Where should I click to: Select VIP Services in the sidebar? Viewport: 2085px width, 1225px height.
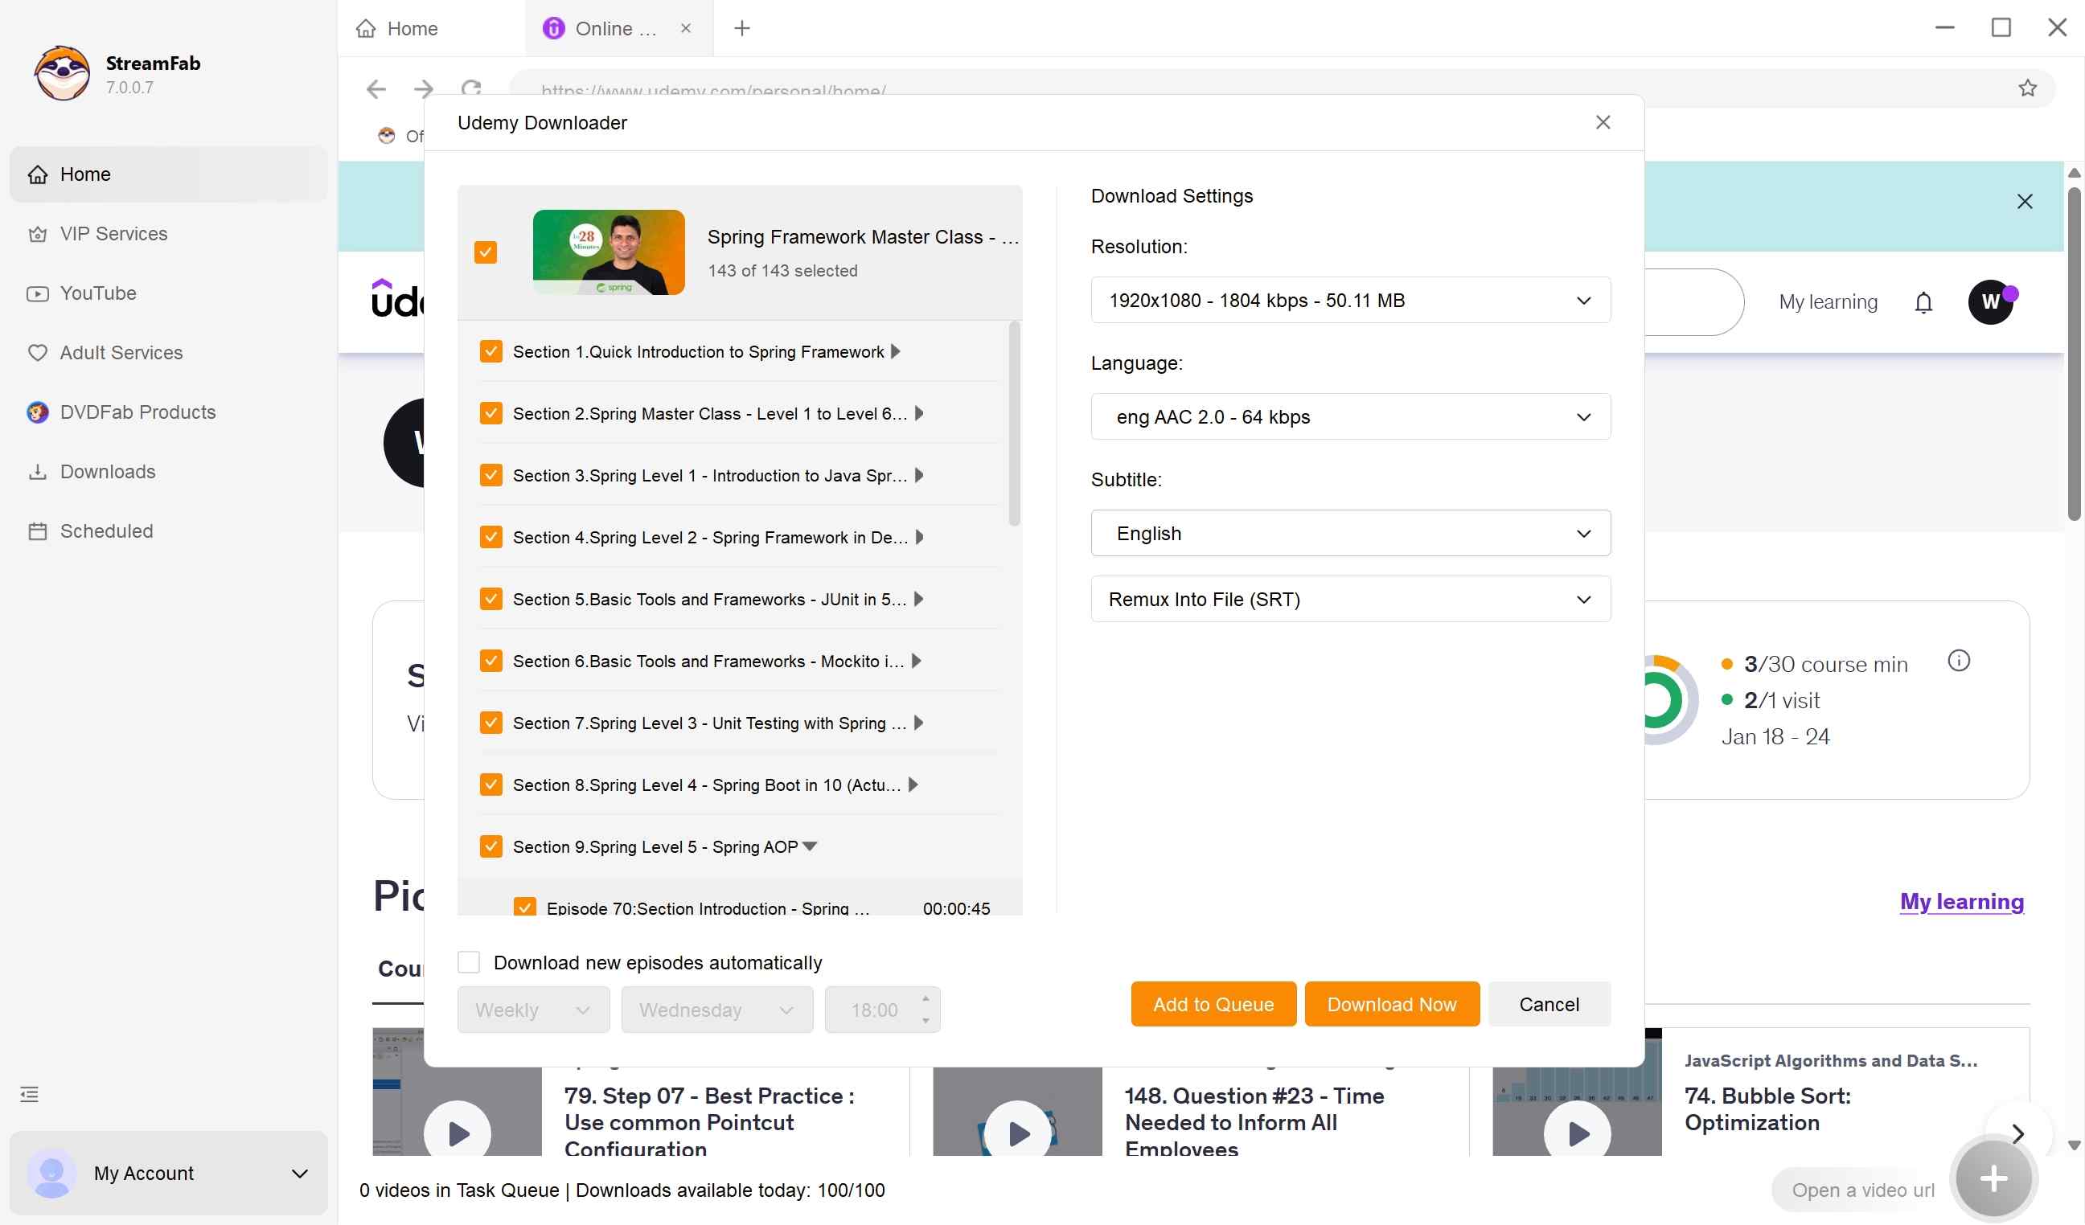(113, 233)
